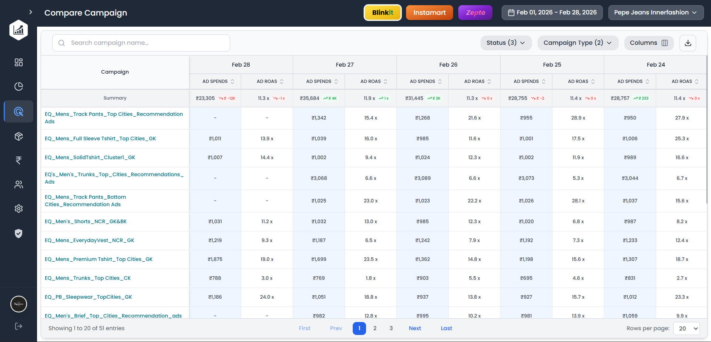Open EQ_Mens_EverydayVest_NCR_GK campaign
This screenshot has height=342, width=711.
pos(89,240)
